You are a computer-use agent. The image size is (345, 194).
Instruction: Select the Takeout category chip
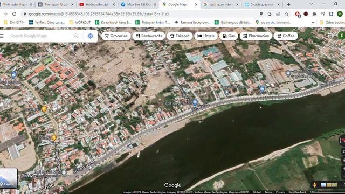click(180, 36)
